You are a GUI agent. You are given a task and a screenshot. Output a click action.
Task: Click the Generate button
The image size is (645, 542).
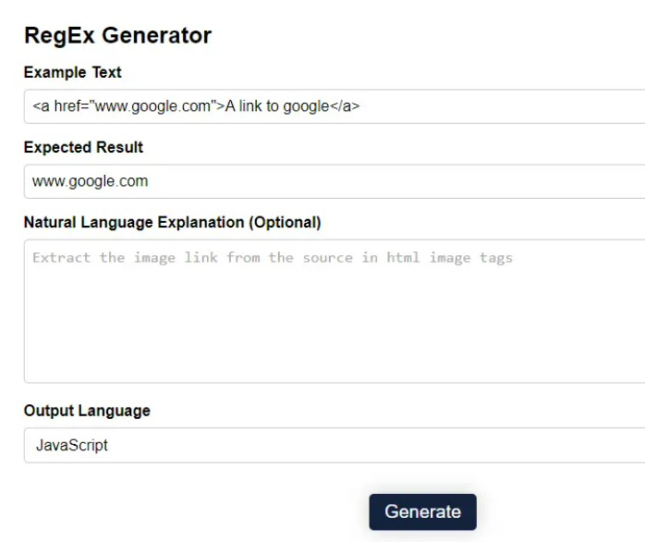coord(422,511)
